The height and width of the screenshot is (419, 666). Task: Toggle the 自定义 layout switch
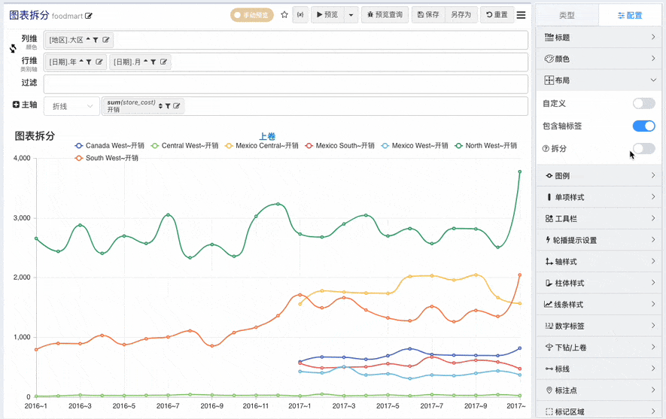tap(643, 104)
